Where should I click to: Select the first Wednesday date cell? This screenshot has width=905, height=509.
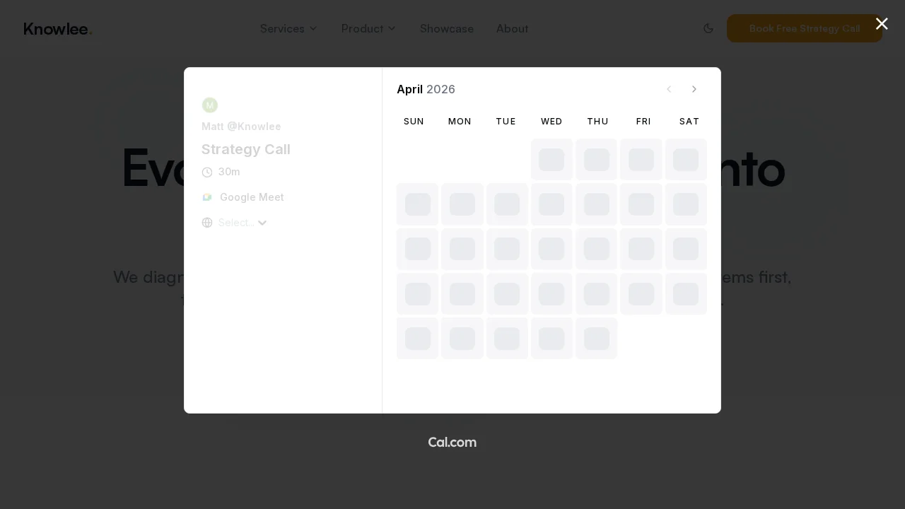551,160
